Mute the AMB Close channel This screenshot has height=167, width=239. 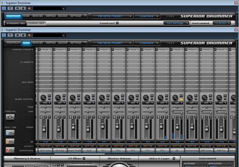point(210,117)
